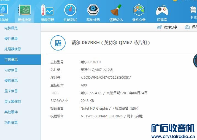Click serial number /J2QDWN1/CN747512BG008K/
Image resolution: width=197 pixels, height=140 pixels.
point(106,78)
